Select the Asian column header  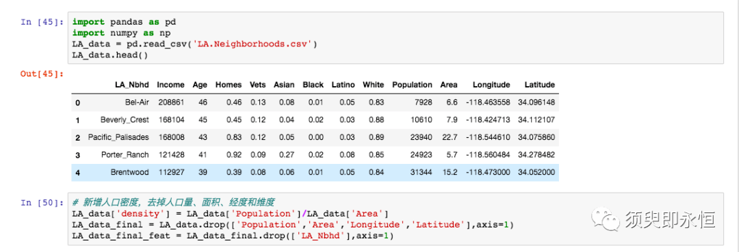[x=284, y=85]
